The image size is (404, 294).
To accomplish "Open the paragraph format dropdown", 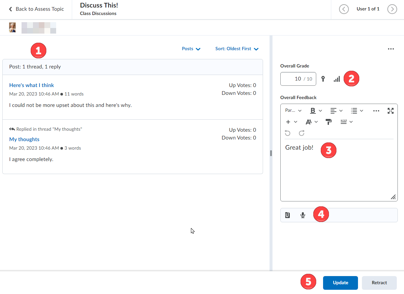I will click(293, 111).
